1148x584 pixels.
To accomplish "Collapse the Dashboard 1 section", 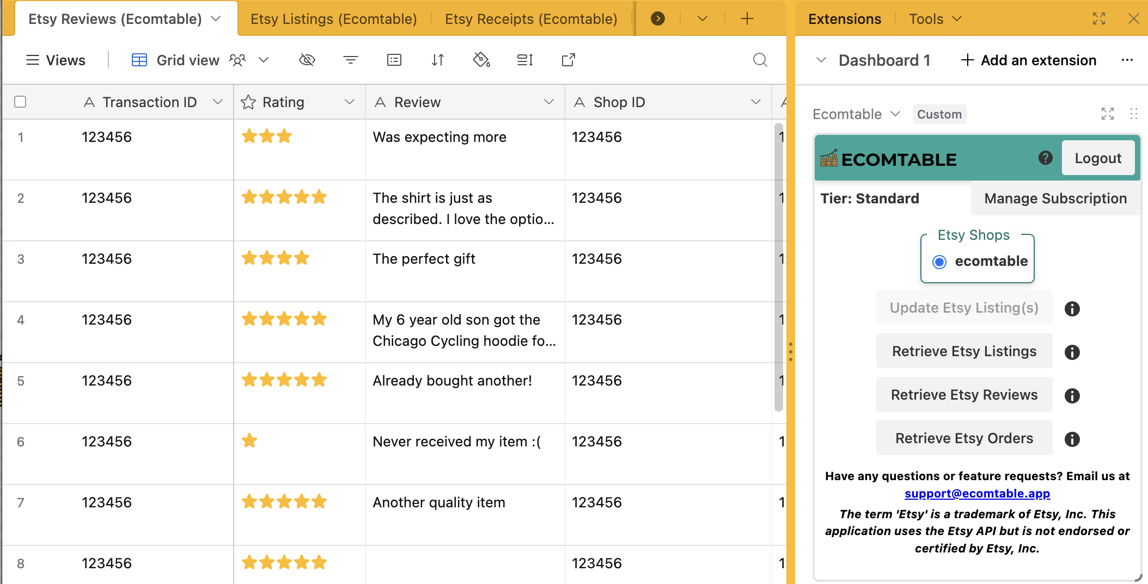I will click(x=821, y=60).
